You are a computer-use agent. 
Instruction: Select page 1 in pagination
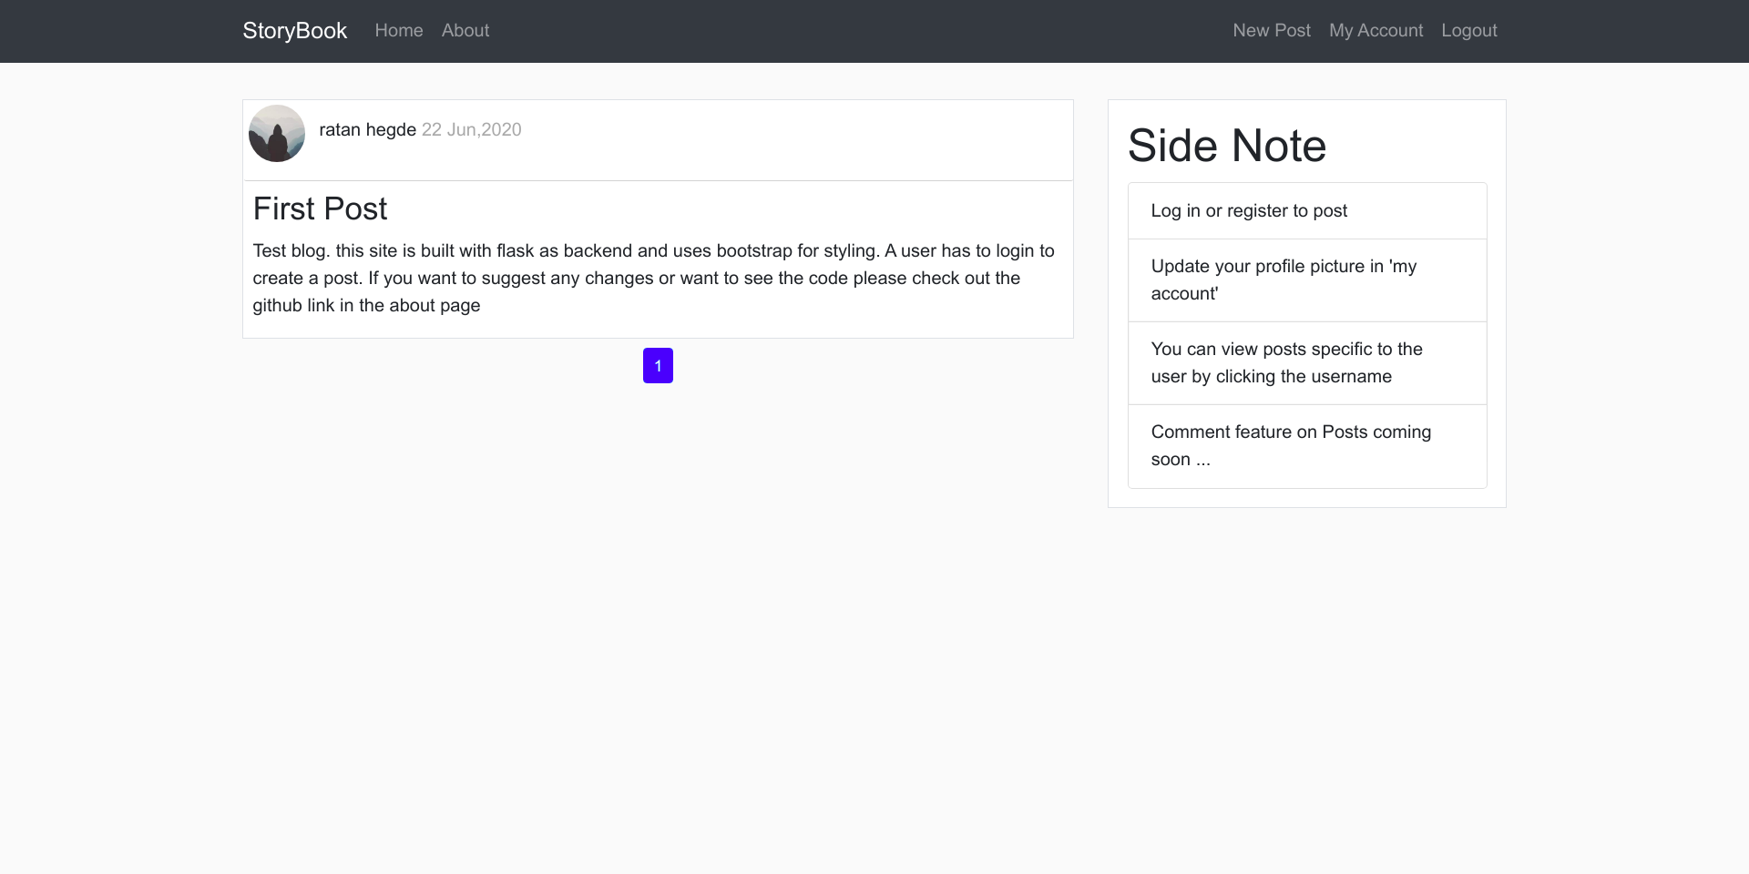[658, 365]
